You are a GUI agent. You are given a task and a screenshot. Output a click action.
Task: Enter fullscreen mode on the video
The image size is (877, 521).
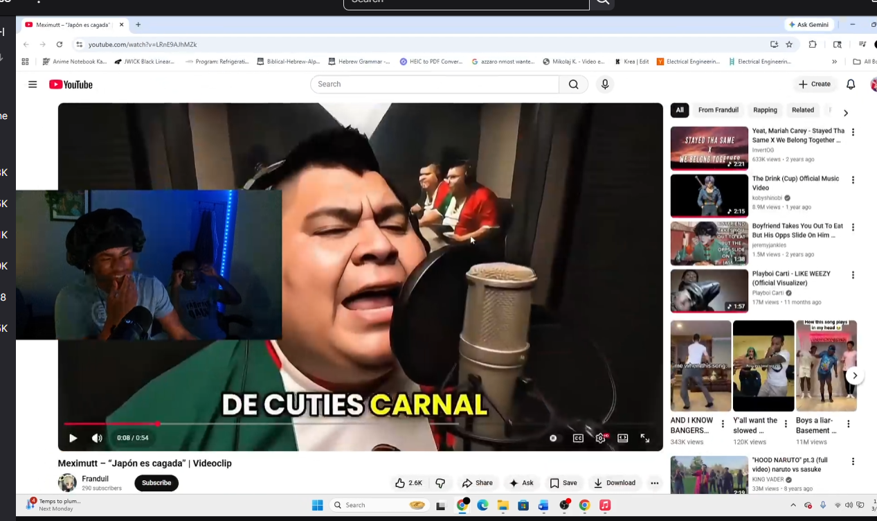(644, 438)
